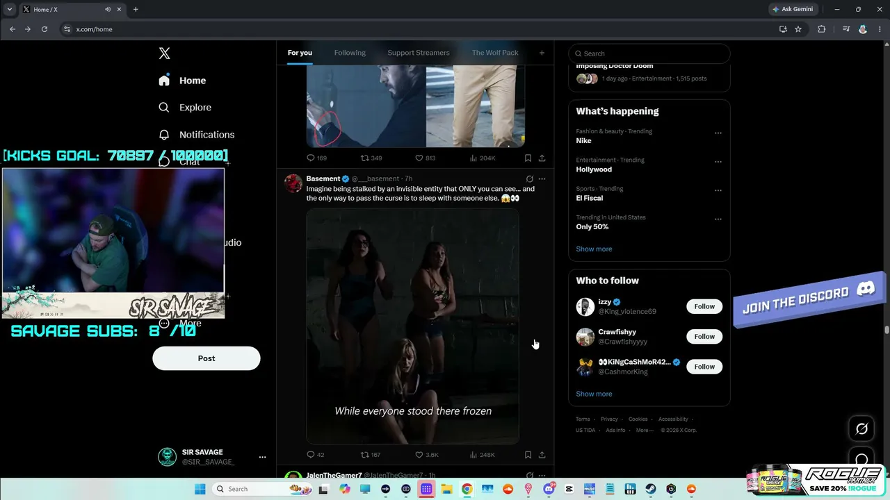Install app icon in address bar
This screenshot has width=890, height=500.
click(x=783, y=29)
